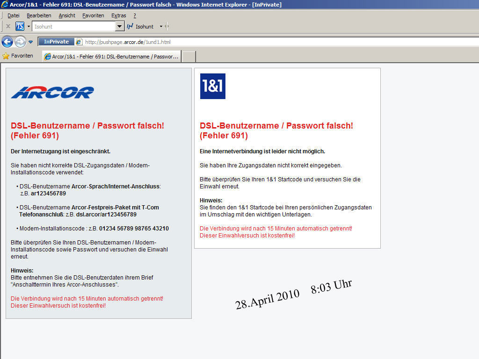Click 'Eine Internetverbindung ist leider nicht möglich.' text

pyautogui.click(x=262, y=151)
